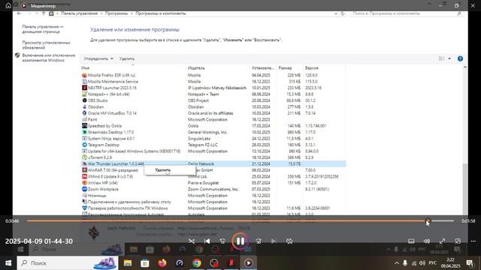The height and width of the screenshot is (270, 481).
Task: Skip to the next track
Action: 274,241
